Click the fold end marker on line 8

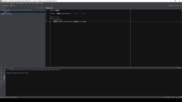tap(50, 22)
